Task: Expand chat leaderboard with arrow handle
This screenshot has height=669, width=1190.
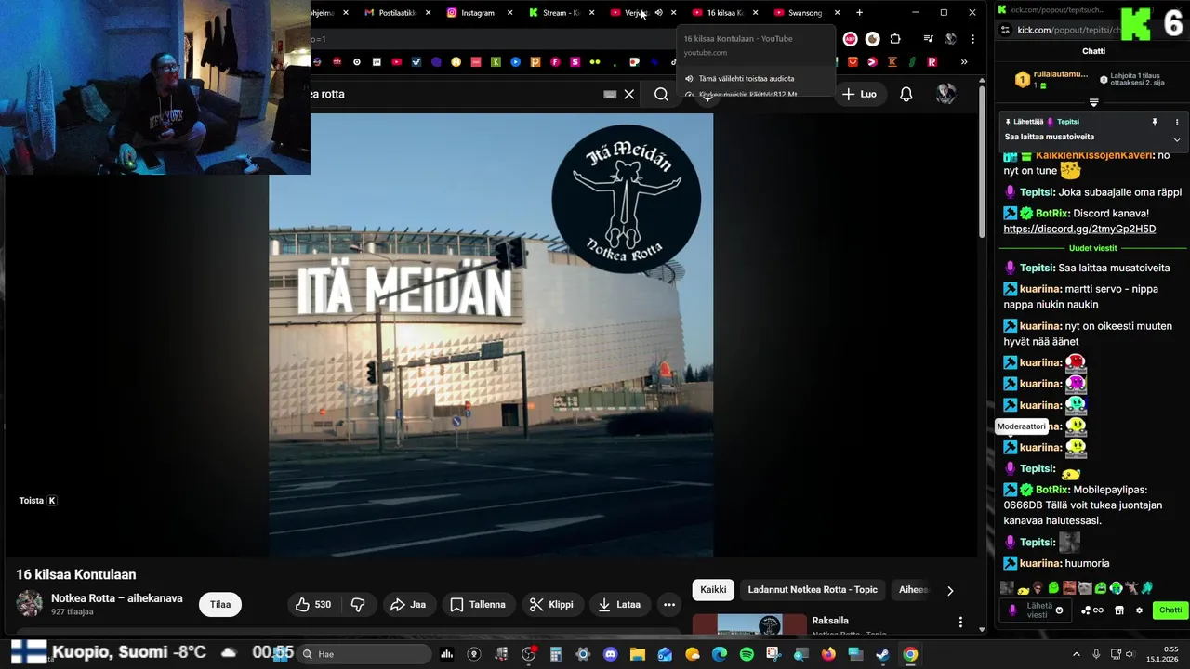Action: tap(1093, 102)
